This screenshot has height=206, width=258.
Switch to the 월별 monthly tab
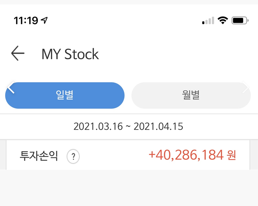(x=191, y=95)
